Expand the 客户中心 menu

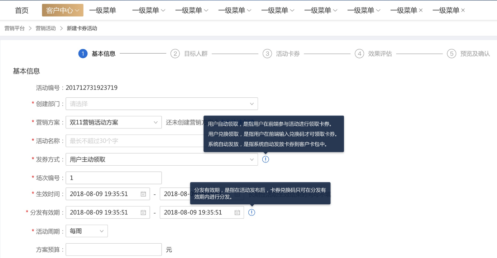pos(63,10)
